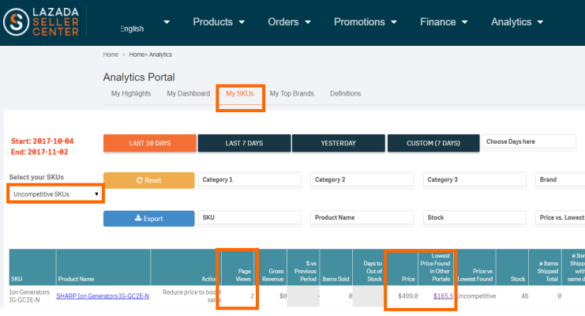Screen dimensions: 585x316
Task: Switch to My Top Brands tab
Action: [x=292, y=93]
